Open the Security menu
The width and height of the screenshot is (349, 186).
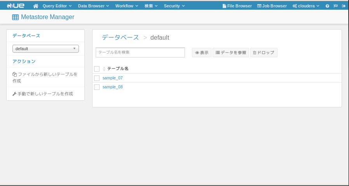point(174,6)
